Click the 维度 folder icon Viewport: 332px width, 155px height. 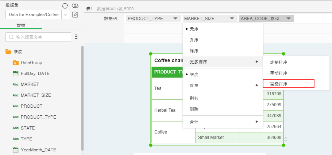tap(8, 52)
